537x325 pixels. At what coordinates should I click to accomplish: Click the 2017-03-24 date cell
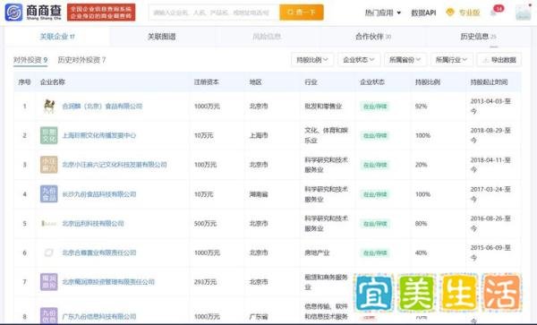490,193
